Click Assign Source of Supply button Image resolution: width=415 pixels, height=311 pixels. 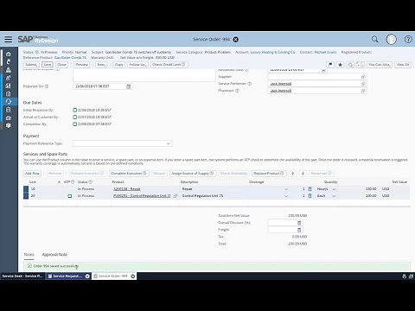point(193,174)
